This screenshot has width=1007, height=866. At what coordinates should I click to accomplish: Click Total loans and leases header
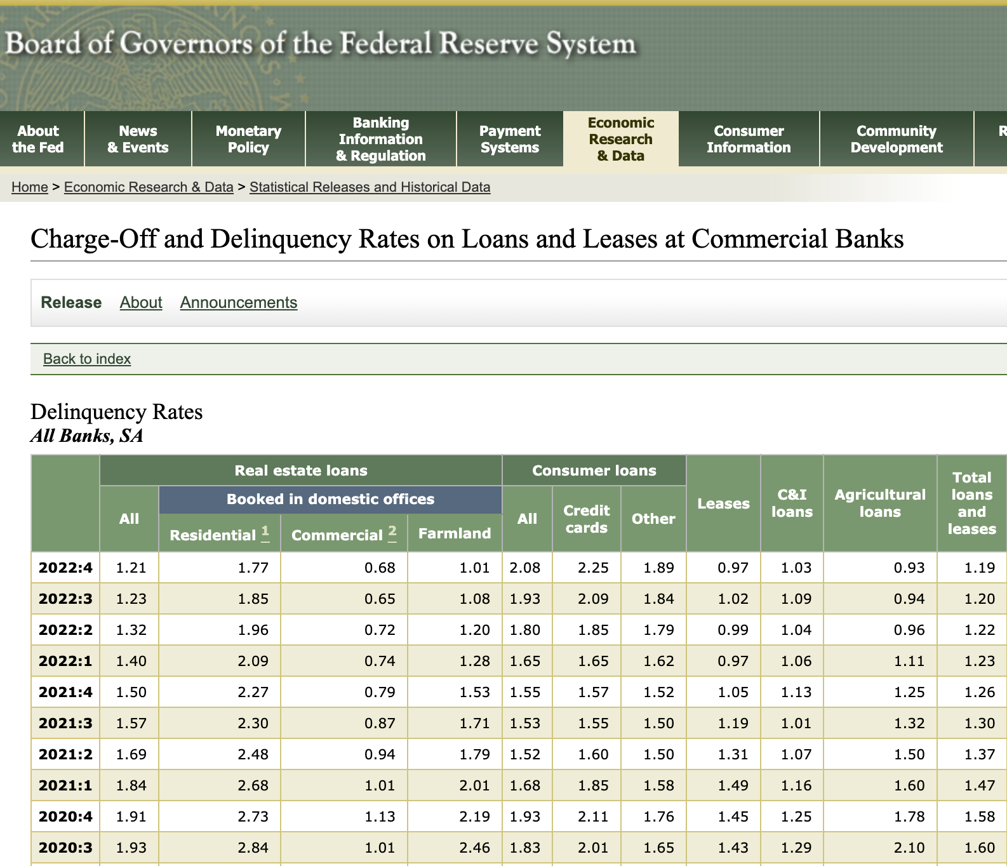point(972,503)
